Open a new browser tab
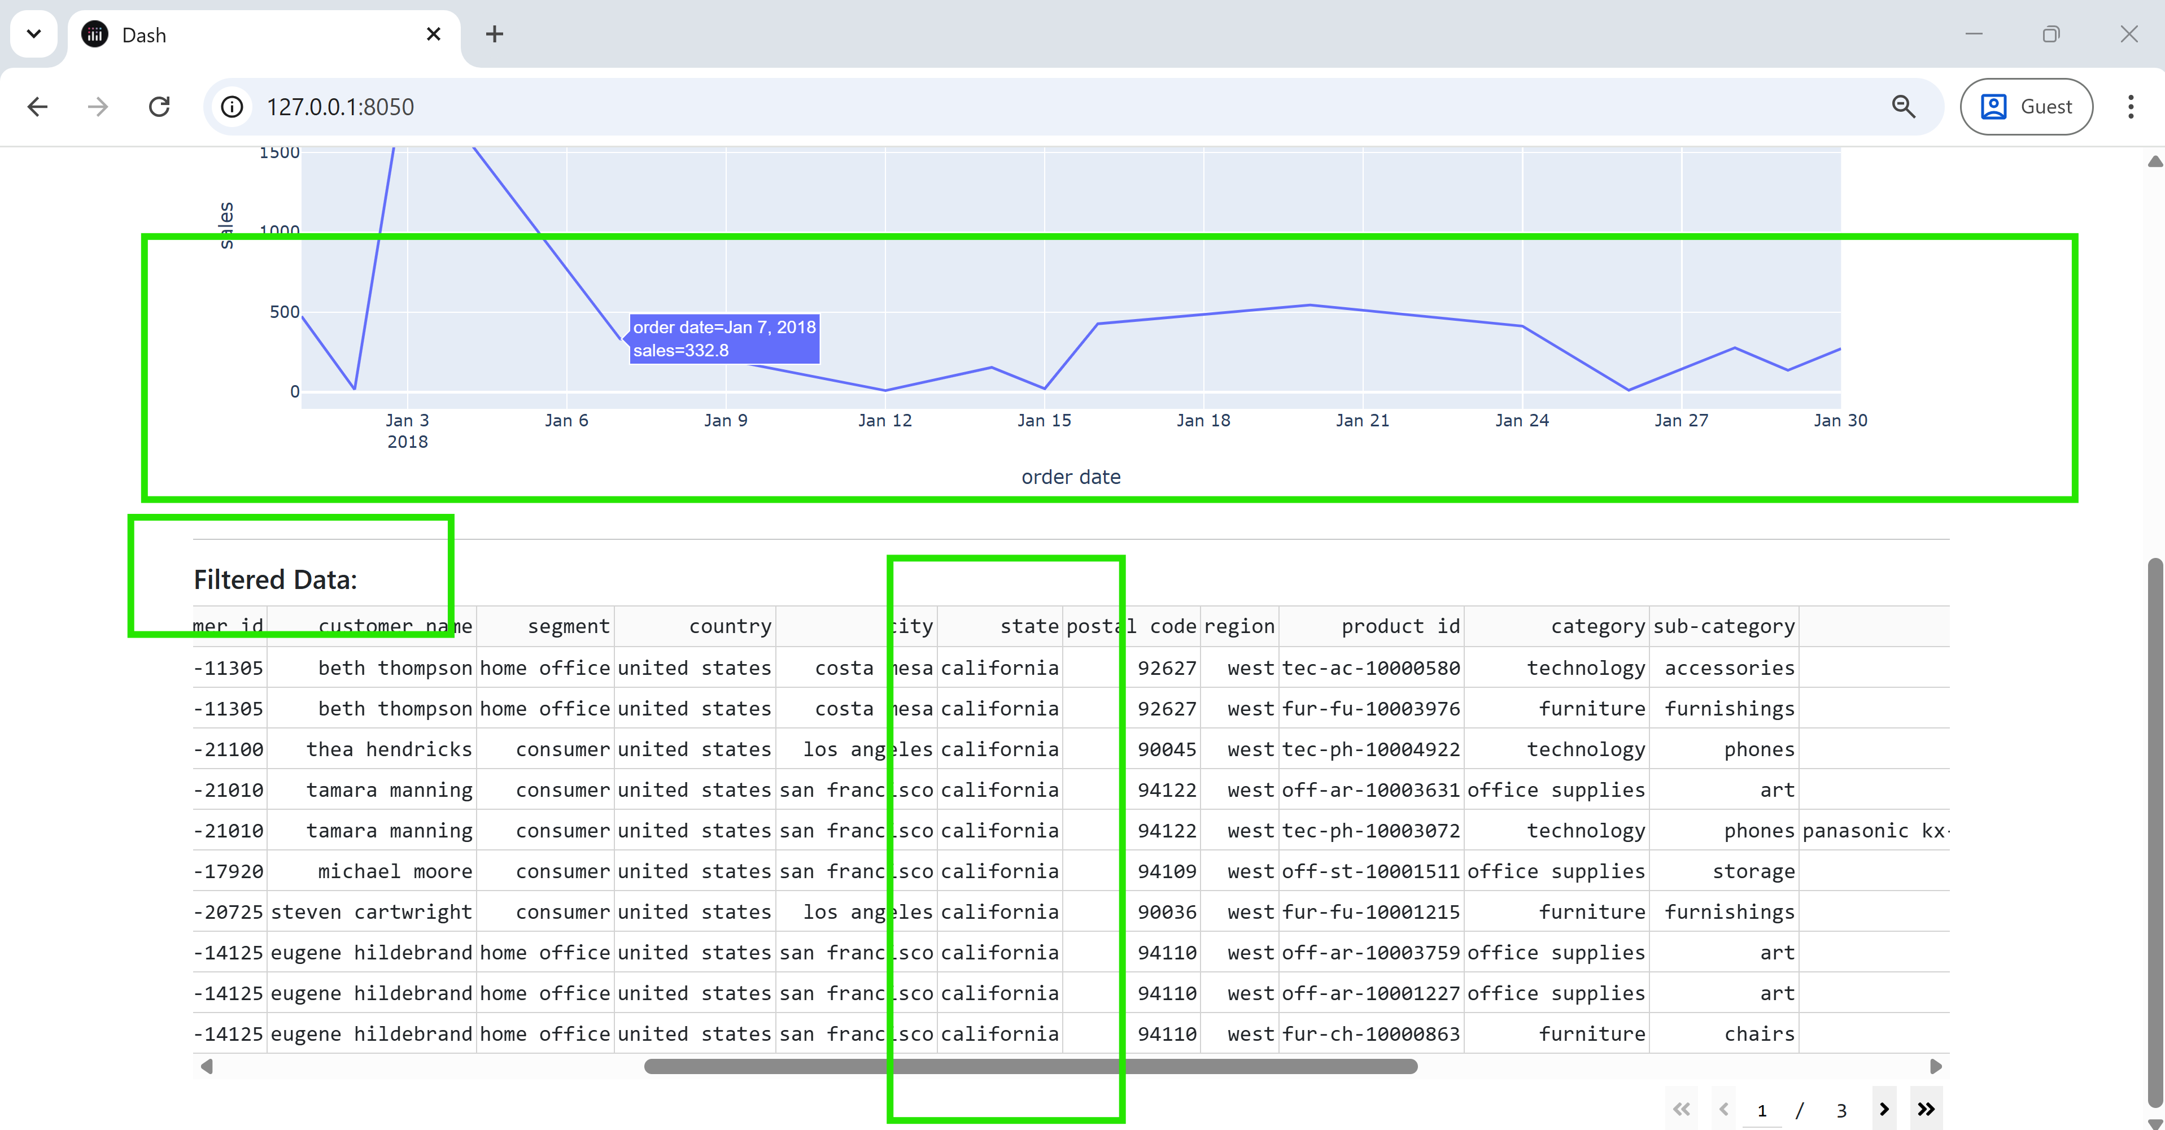The height and width of the screenshot is (1130, 2165). point(494,34)
